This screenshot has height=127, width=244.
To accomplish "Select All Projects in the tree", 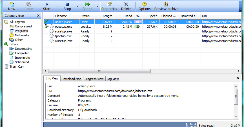I will tap(17, 22).
